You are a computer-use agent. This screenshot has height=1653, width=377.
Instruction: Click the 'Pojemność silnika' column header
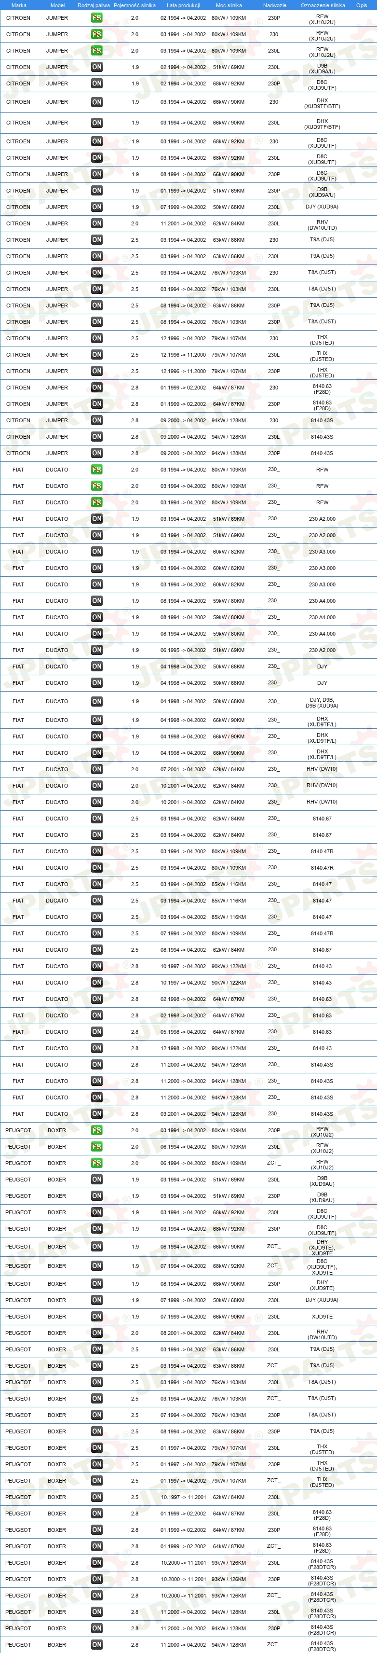135,5
